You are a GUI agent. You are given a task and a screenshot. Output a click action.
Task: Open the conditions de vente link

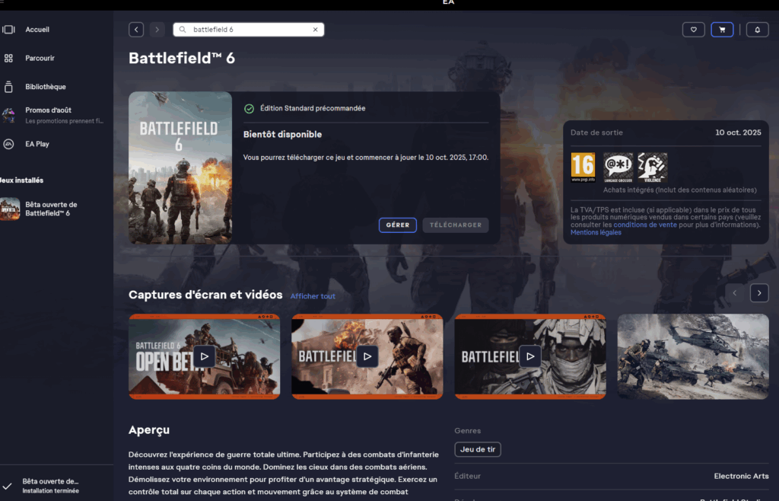[x=644, y=225]
